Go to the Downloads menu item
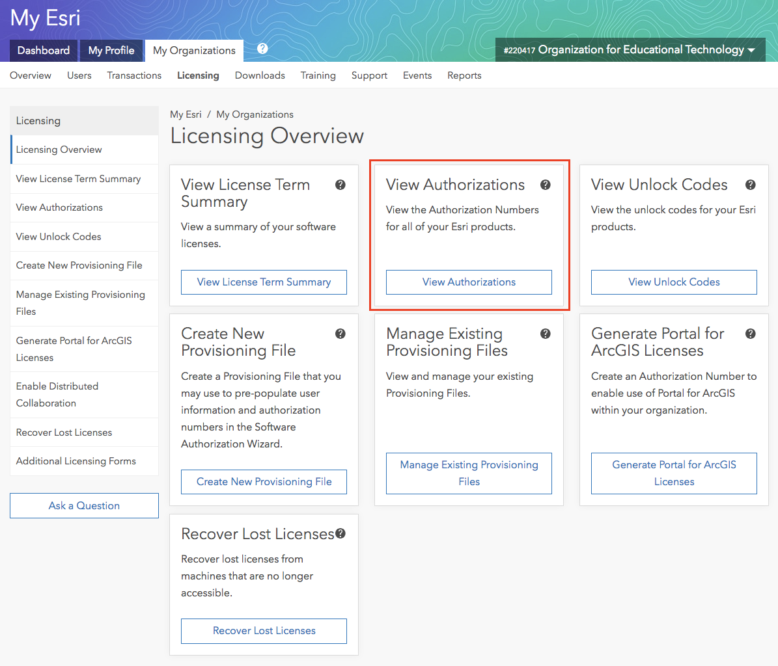The image size is (778, 666). (x=260, y=75)
